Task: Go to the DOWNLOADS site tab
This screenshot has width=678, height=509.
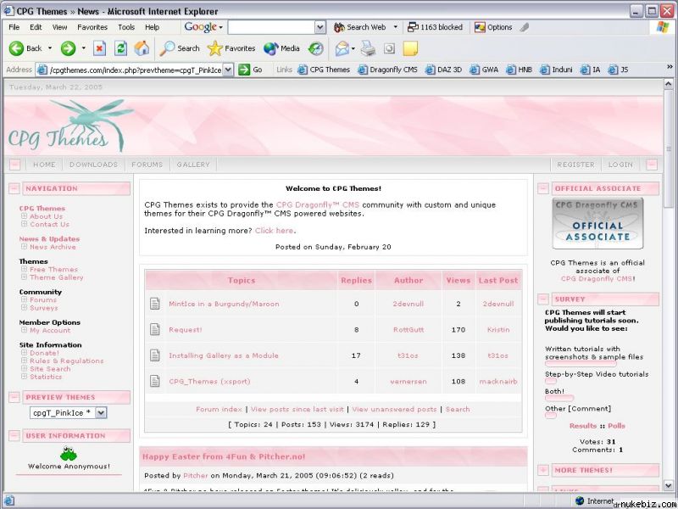Action: 94,165
